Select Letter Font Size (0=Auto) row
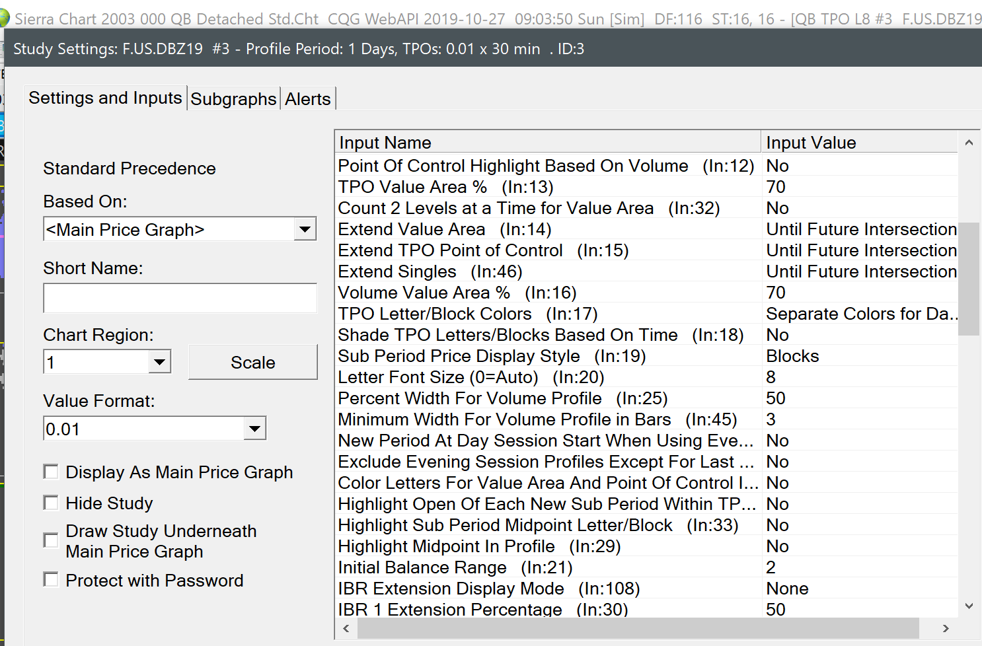This screenshot has height=646, width=982. [646, 377]
